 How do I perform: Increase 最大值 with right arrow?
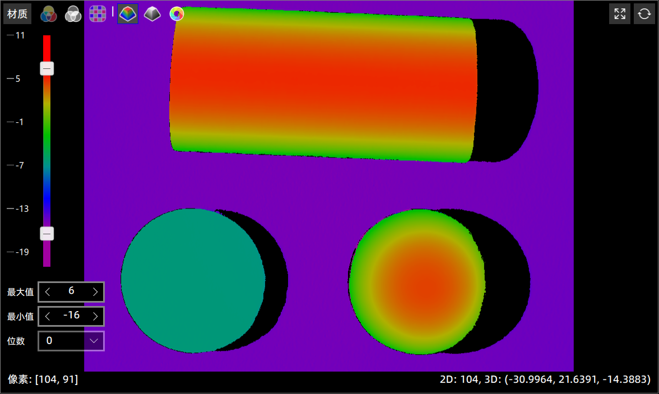(x=95, y=291)
